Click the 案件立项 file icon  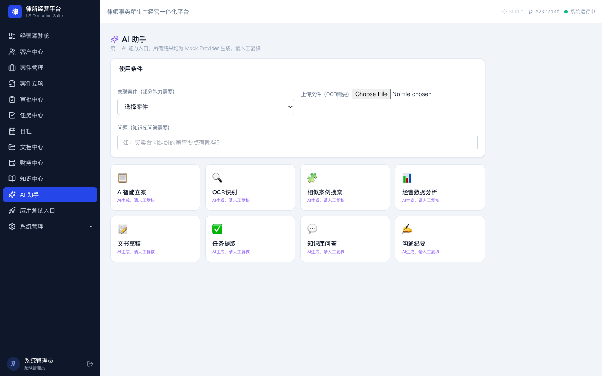12,84
